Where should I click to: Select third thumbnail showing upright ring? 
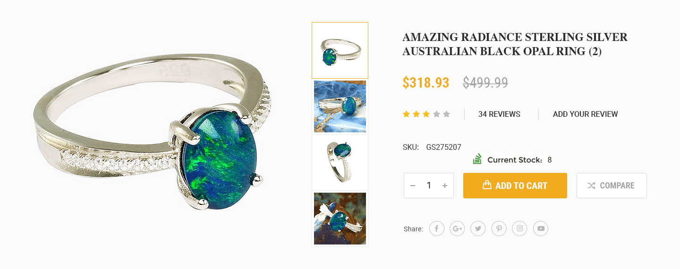coord(340,163)
